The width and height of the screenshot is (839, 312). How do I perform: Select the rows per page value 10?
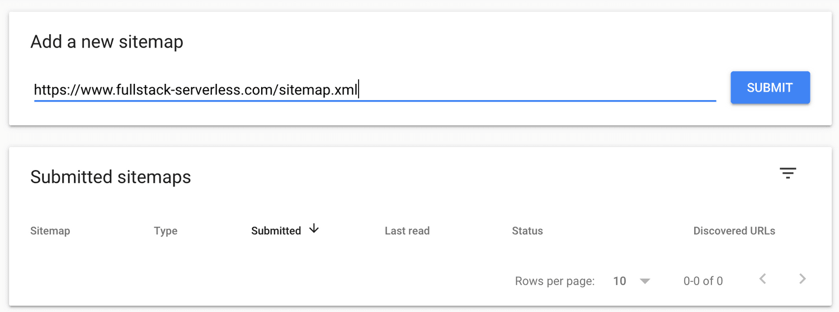[619, 281]
